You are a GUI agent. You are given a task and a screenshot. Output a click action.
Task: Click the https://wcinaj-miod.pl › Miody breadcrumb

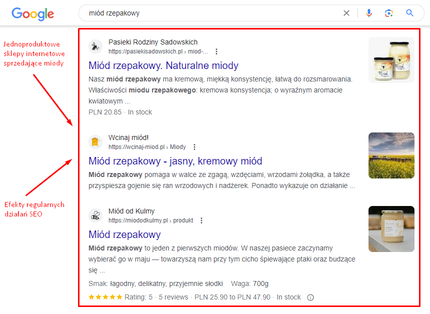[x=147, y=146]
